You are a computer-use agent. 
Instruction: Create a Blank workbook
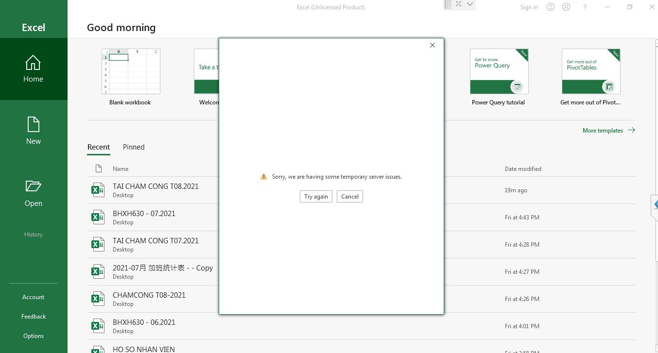[130, 77]
